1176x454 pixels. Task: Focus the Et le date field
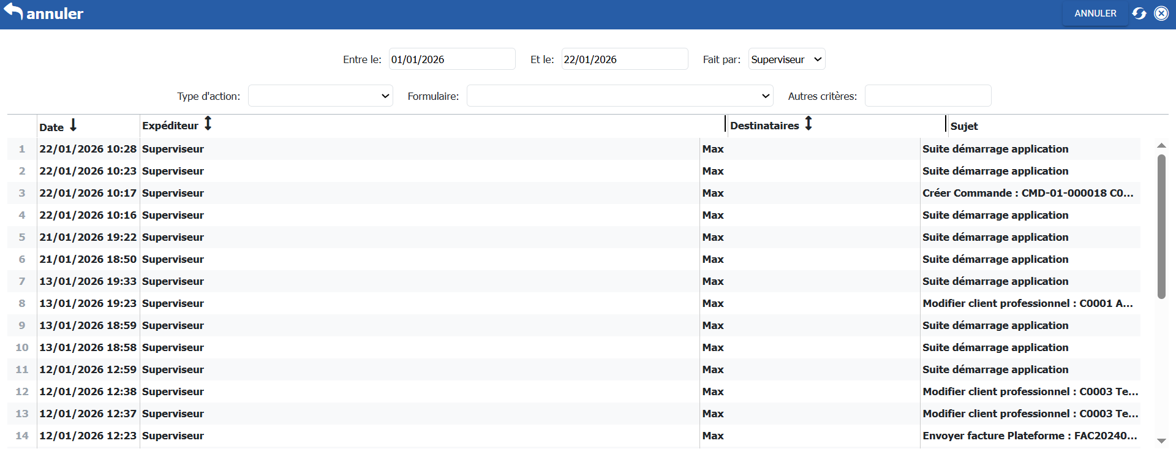tap(624, 59)
